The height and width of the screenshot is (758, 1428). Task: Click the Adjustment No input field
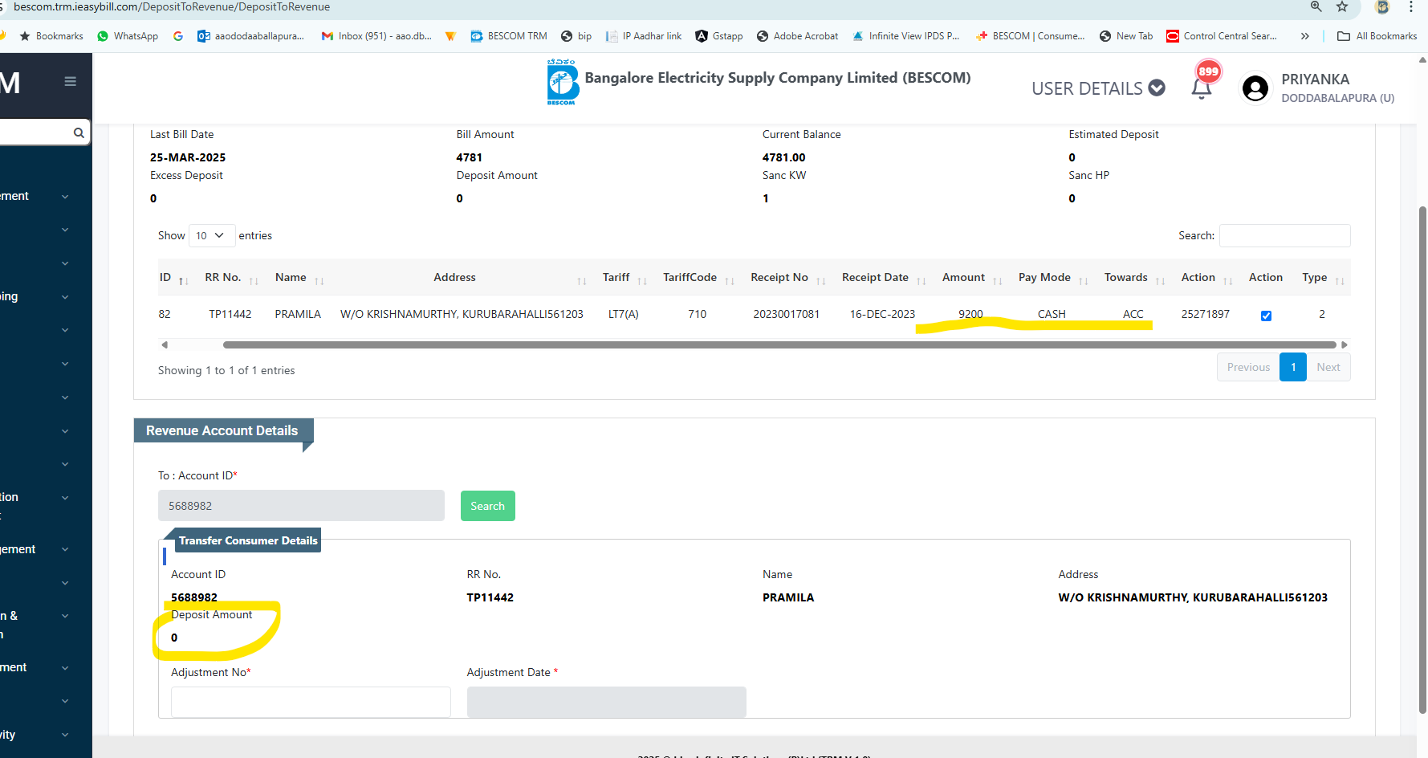pyautogui.click(x=311, y=702)
